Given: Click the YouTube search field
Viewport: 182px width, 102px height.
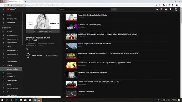Looking at the screenshot, I should 84,9.
